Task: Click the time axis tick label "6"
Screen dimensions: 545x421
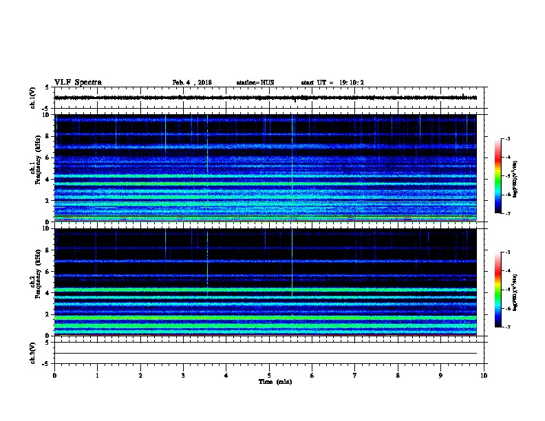Action: pos(312,376)
